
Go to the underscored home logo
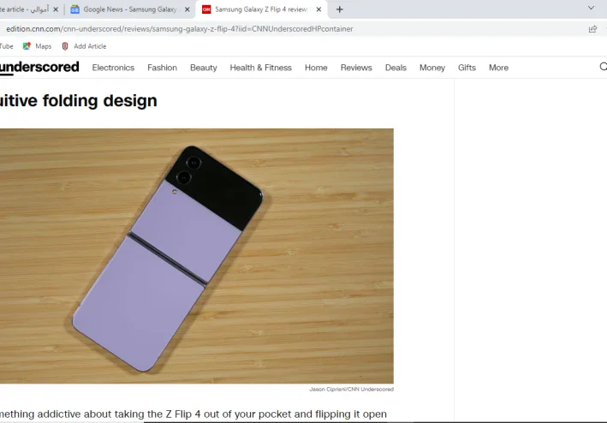point(39,68)
